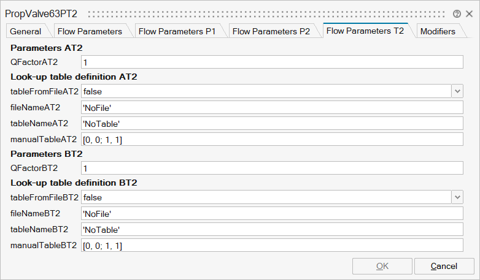The height and width of the screenshot is (280, 480).
Task: Focus the fileNameBT2 text field
Action: coord(272,213)
